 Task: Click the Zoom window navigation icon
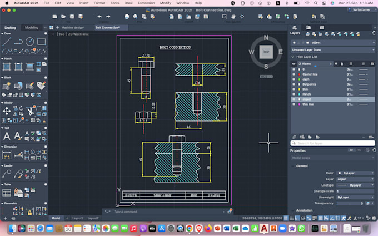pyautogui.click(x=225, y=16)
